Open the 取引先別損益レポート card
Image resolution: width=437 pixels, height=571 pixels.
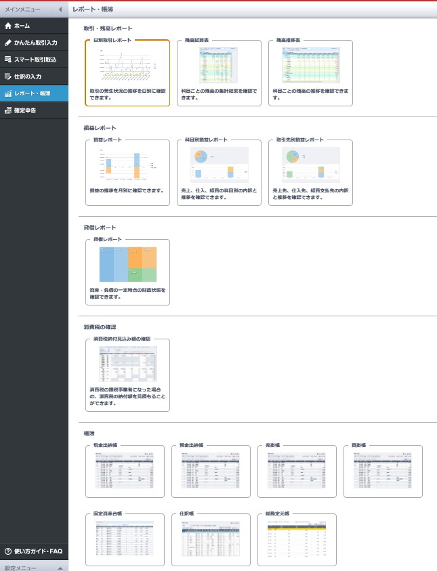[310, 172]
